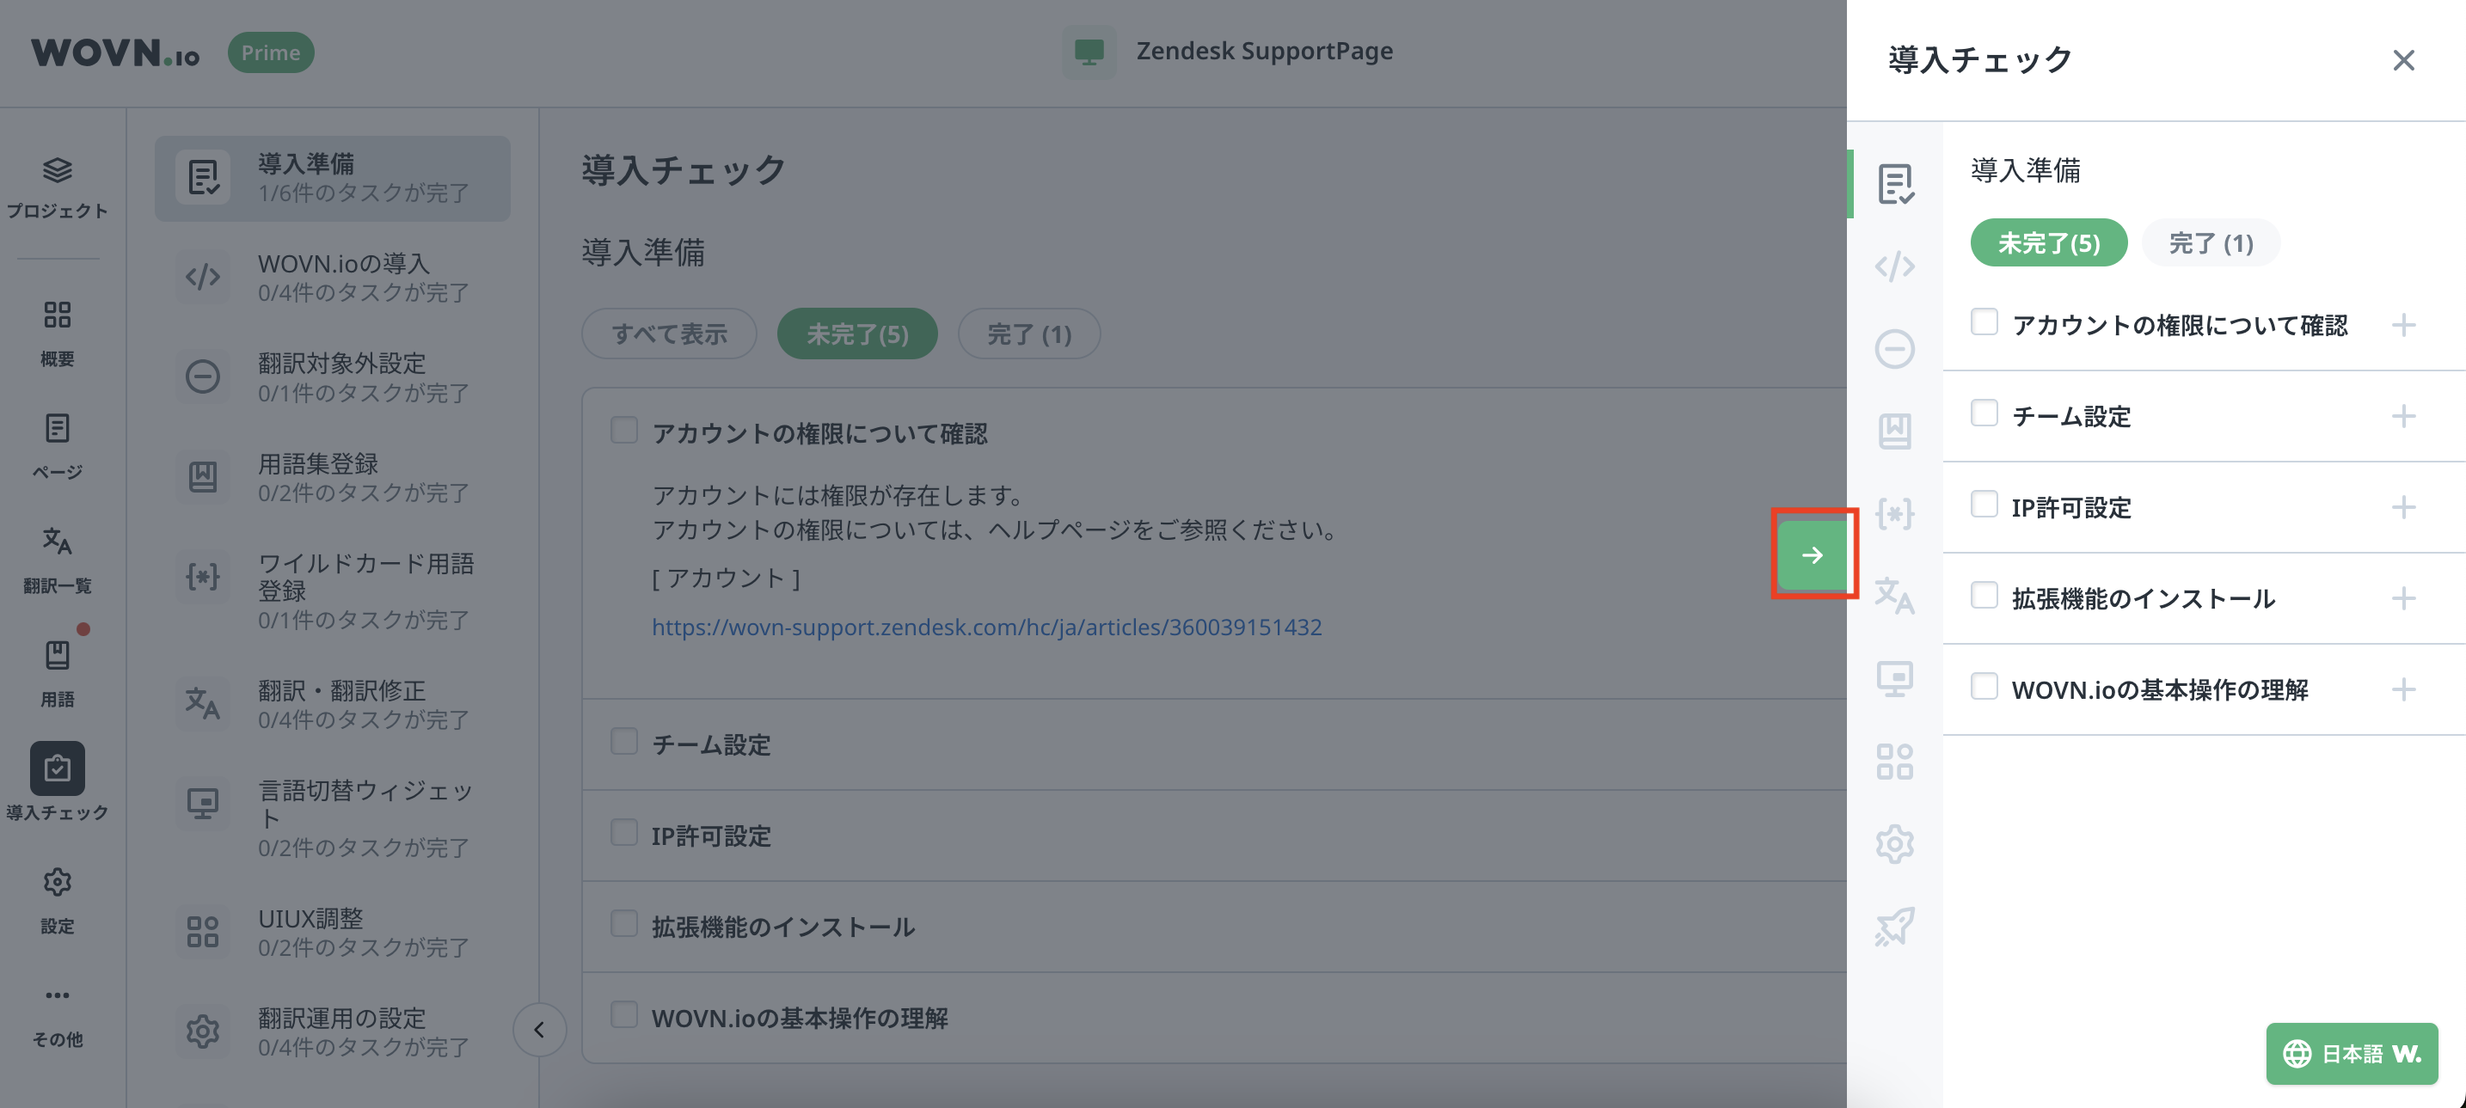The width and height of the screenshot is (2466, 1108).
Task: Click the rocket icon in side panel
Action: pyautogui.click(x=1894, y=927)
